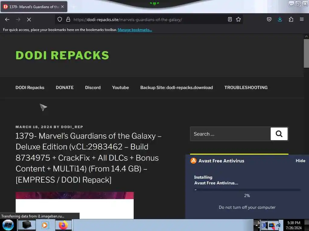Click into the Search field
The height and width of the screenshot is (231, 309).
click(230, 134)
